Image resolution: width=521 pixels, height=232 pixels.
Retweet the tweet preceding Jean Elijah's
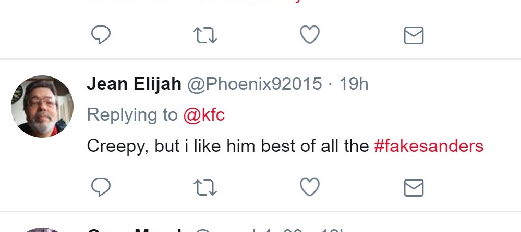(x=205, y=35)
